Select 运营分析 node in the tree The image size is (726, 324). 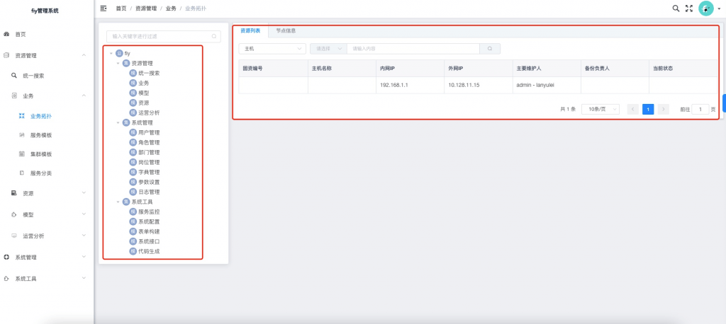coord(150,112)
